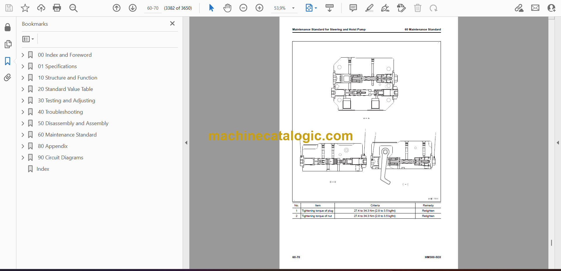Click the scrolling mode keyboard icon
Viewport: 561px width, 271px height.
pos(330,8)
